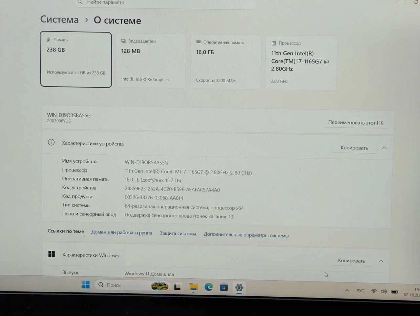Select the Память storage card
Viewport: 420px width, 316px height.
[76, 60]
